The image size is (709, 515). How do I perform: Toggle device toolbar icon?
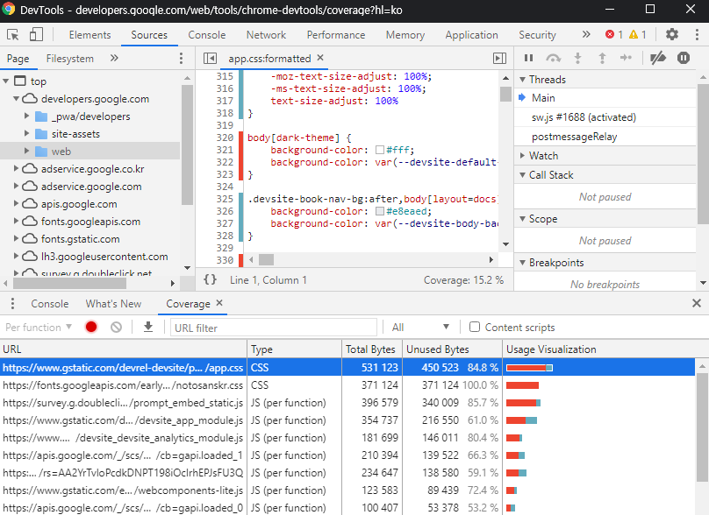click(x=36, y=35)
